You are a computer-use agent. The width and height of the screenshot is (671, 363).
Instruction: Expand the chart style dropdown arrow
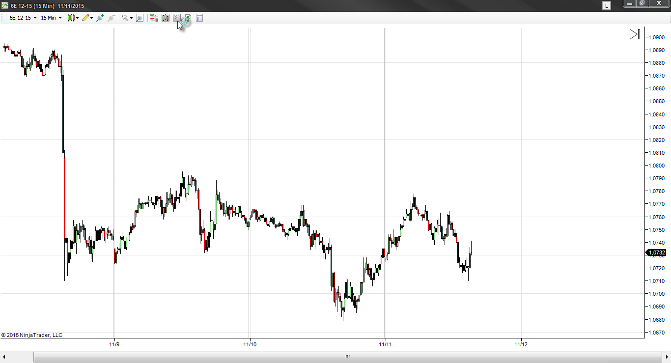[x=78, y=18]
